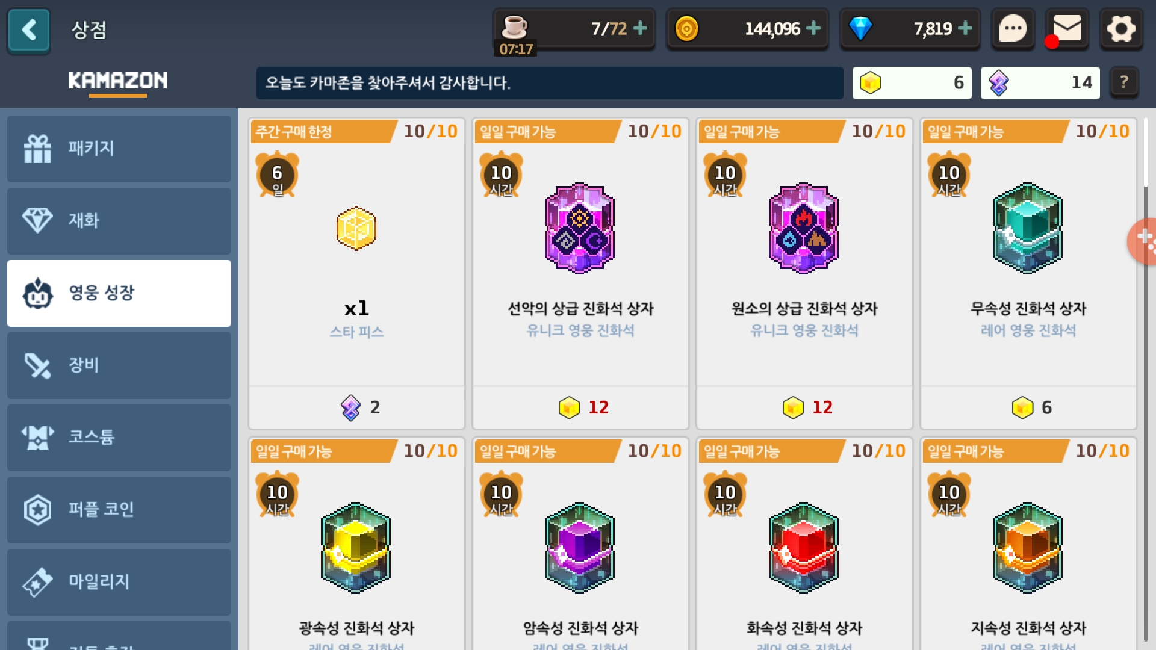
Task: Go back with the arrow button
Action: coord(29,29)
